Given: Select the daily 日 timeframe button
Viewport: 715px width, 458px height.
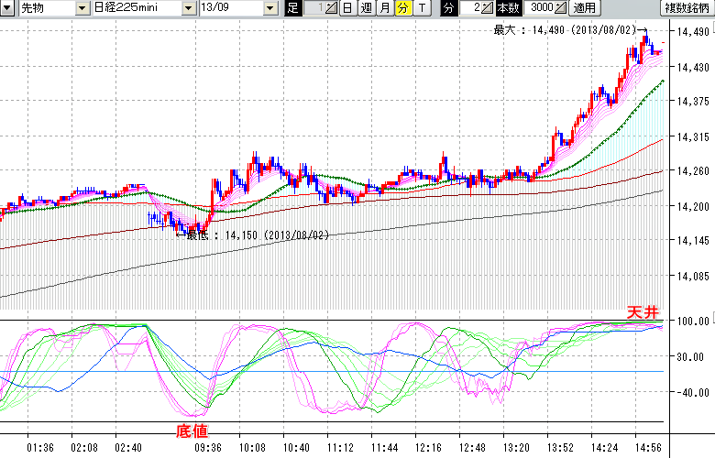Looking at the screenshot, I should click(x=348, y=8).
